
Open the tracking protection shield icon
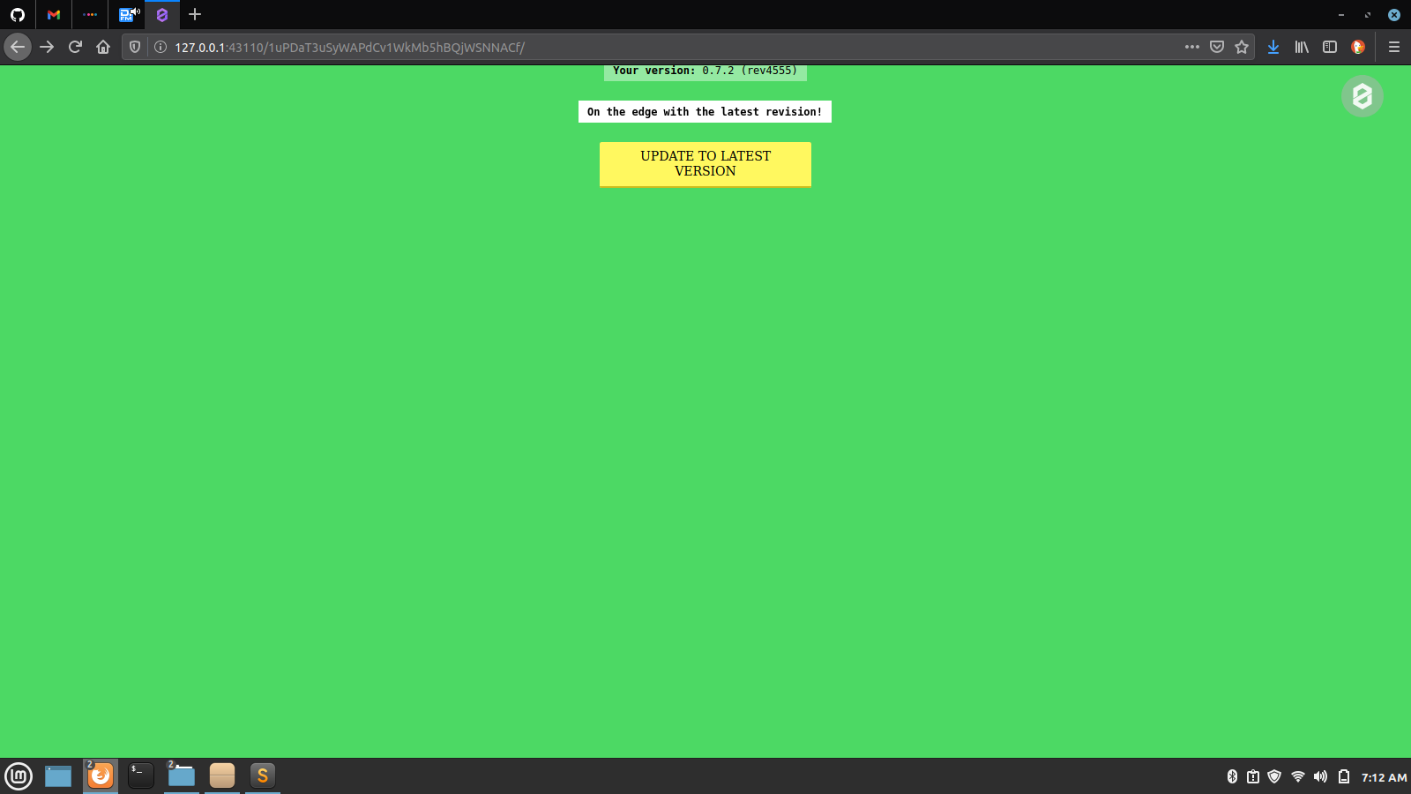click(x=134, y=47)
